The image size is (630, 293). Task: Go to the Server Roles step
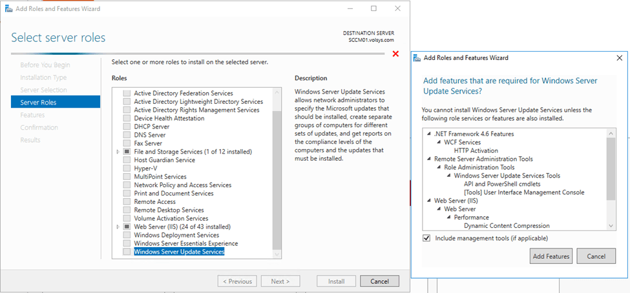(x=38, y=102)
